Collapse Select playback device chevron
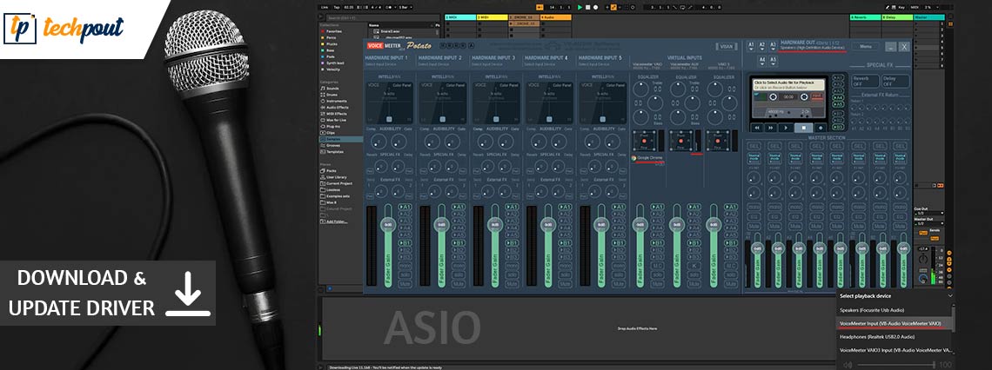 click(x=949, y=294)
